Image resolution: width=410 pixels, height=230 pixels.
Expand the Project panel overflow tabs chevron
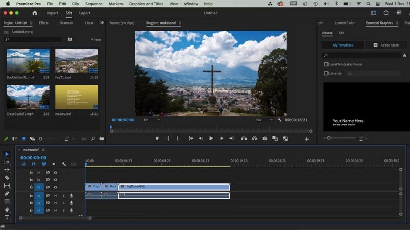[102, 23]
